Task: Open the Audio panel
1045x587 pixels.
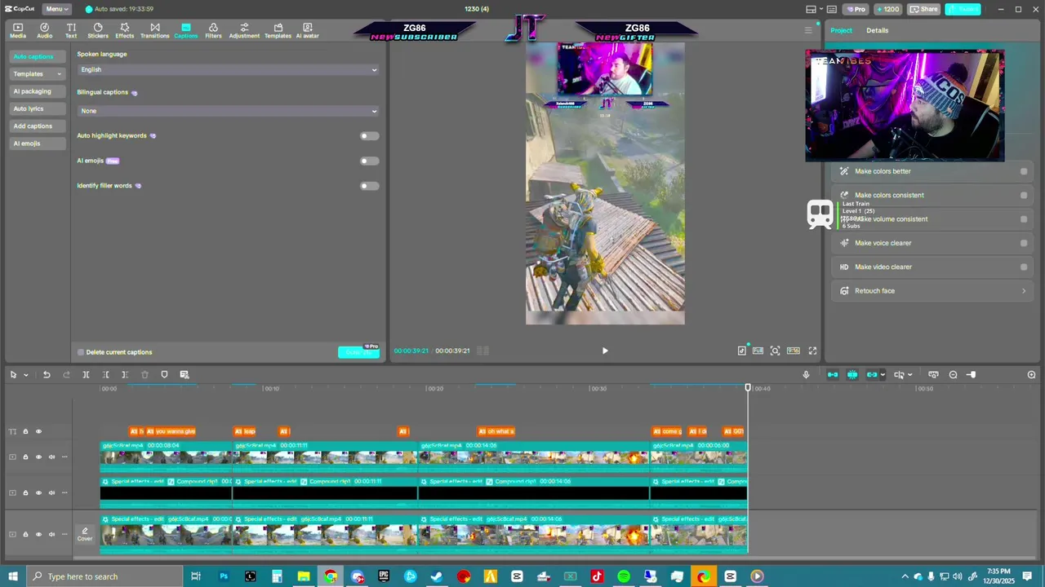Action: click(x=44, y=30)
